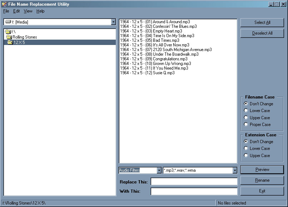Click the Replace This input field

tap(194, 182)
